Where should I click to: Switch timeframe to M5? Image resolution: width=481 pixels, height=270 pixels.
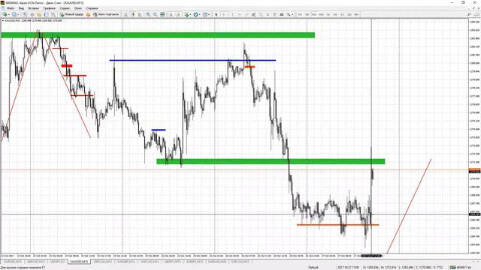pyautogui.click(x=307, y=14)
